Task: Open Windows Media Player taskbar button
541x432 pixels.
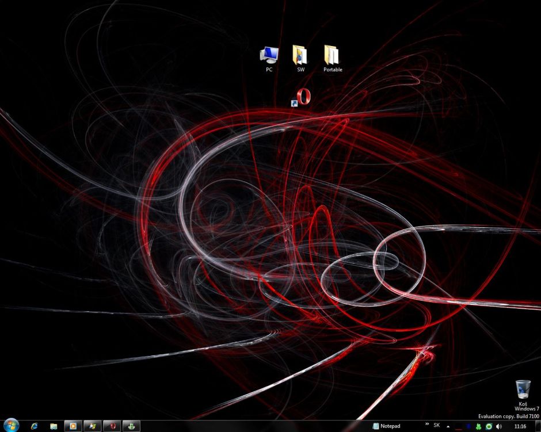Action: (73, 426)
